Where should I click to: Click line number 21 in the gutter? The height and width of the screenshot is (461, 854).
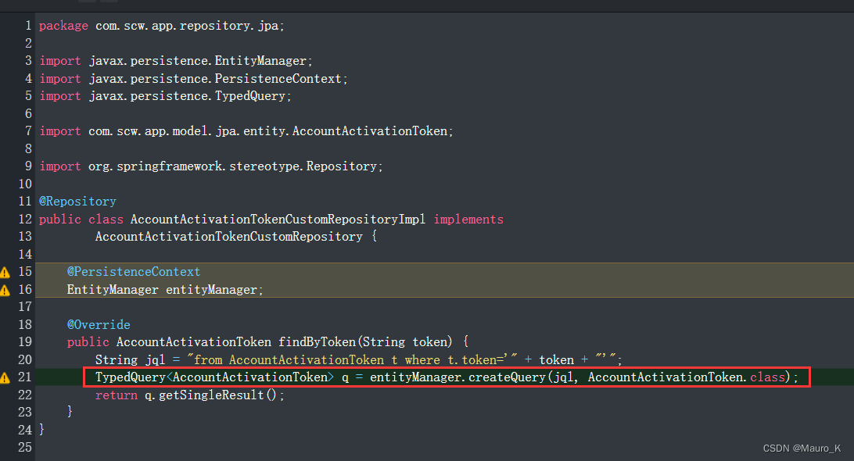click(x=24, y=377)
